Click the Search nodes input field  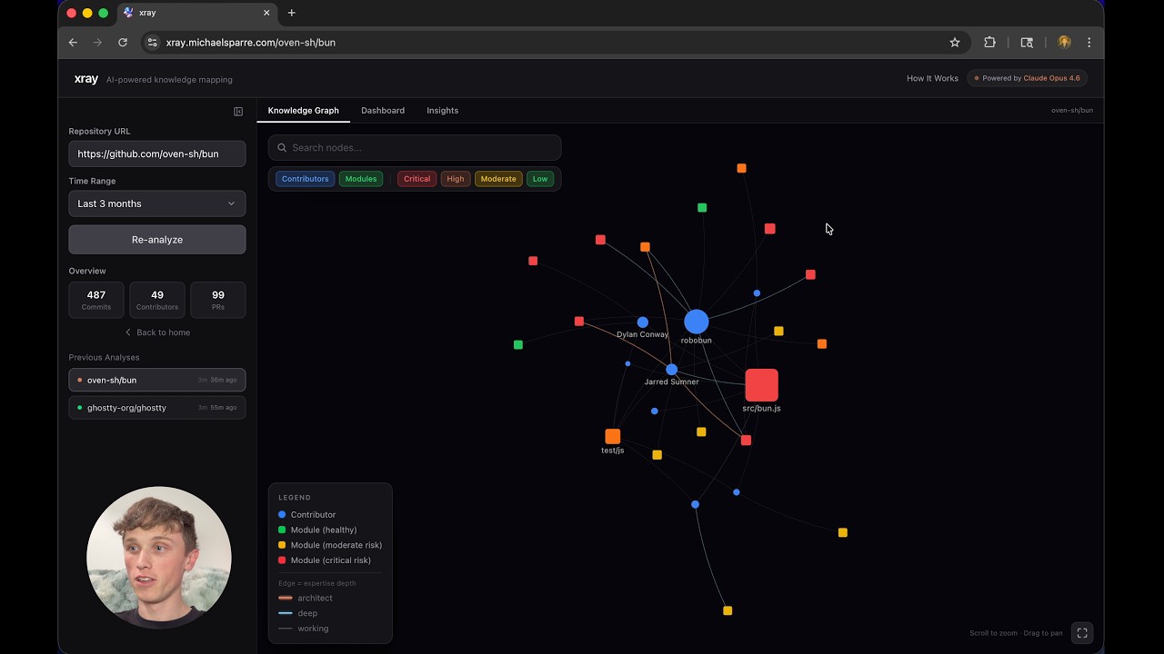(x=415, y=147)
